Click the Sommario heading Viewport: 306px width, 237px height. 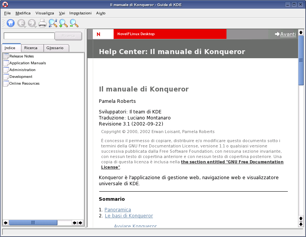click(x=112, y=199)
